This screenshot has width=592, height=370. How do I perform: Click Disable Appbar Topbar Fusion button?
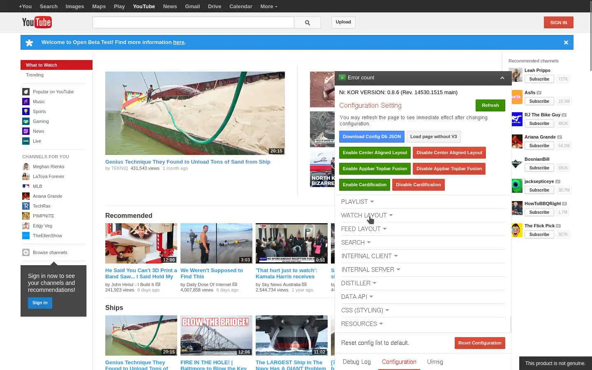(x=449, y=169)
